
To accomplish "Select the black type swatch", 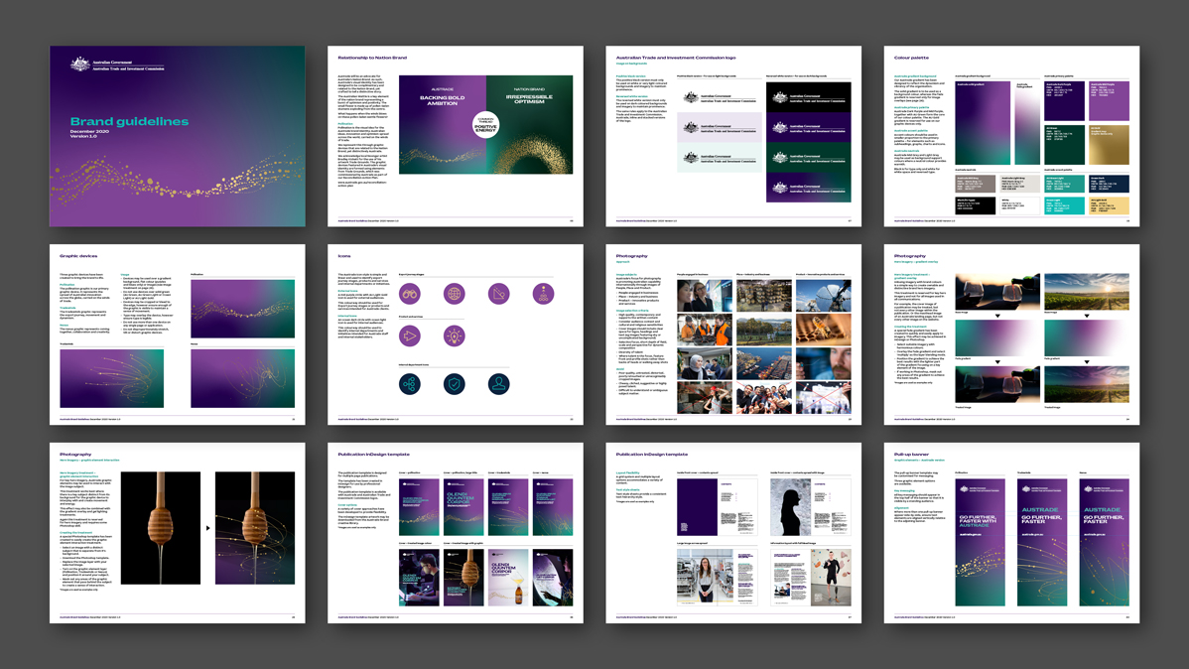I will click(976, 204).
